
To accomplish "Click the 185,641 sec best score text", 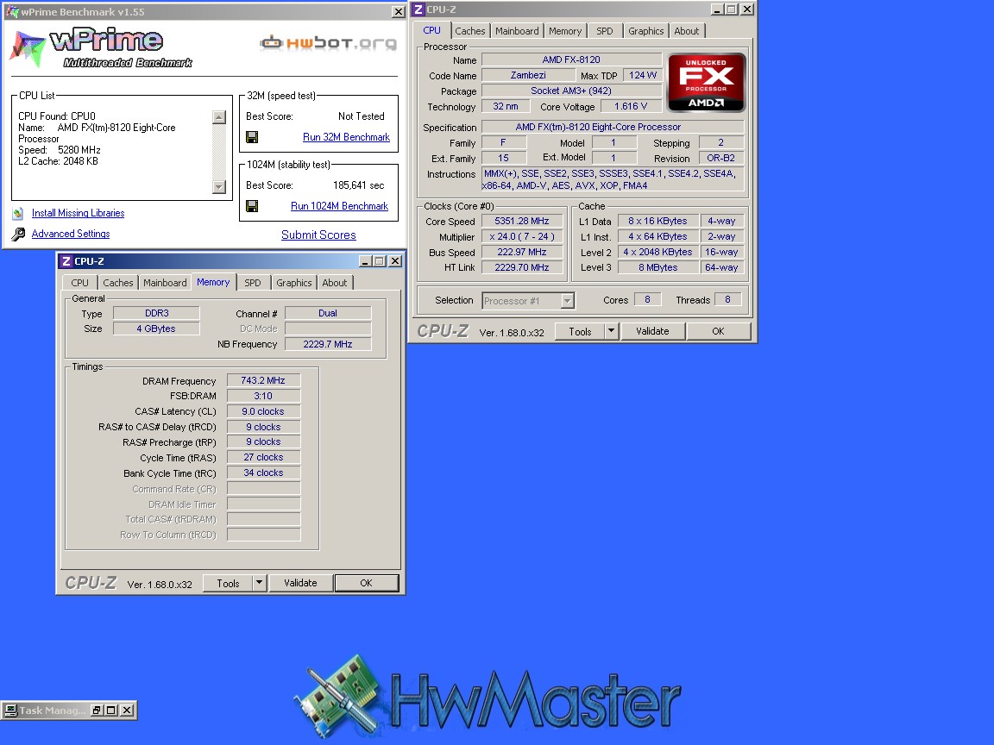I will pos(359,185).
